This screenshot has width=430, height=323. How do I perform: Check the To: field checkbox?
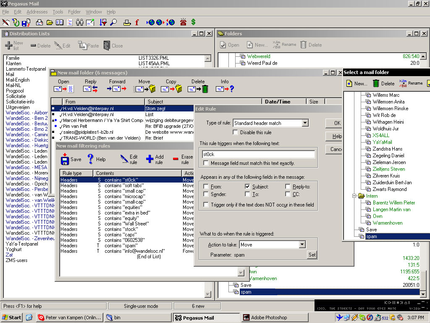(x=247, y=194)
